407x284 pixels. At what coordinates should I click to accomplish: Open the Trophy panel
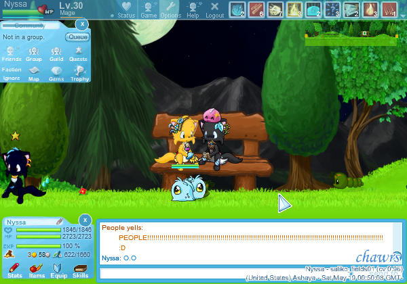(x=79, y=74)
